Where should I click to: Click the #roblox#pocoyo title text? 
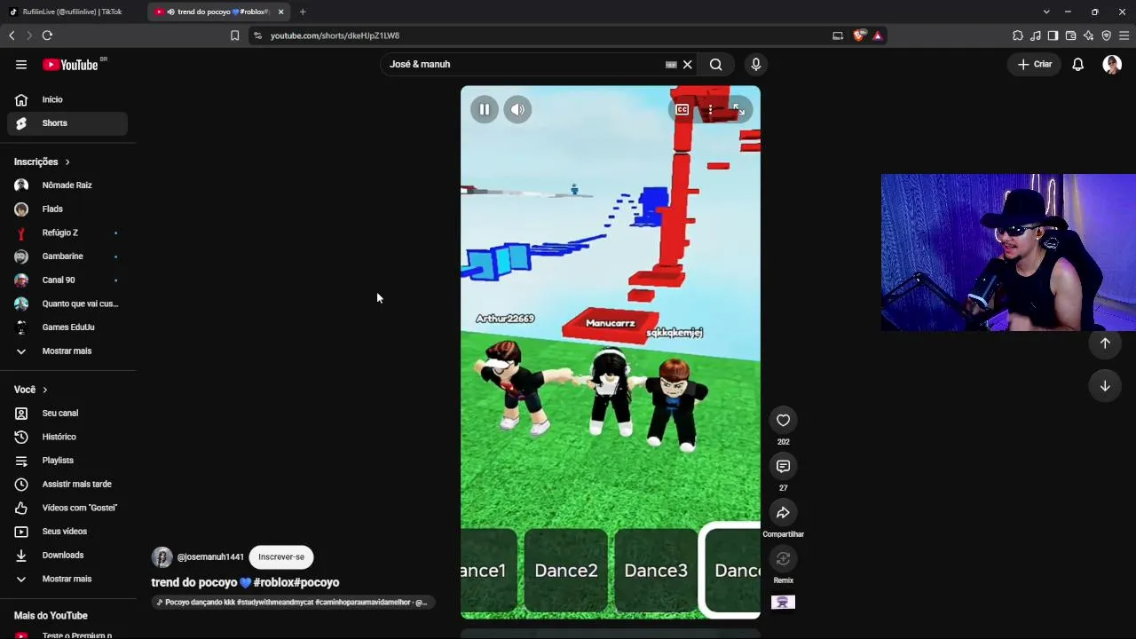tap(296, 582)
